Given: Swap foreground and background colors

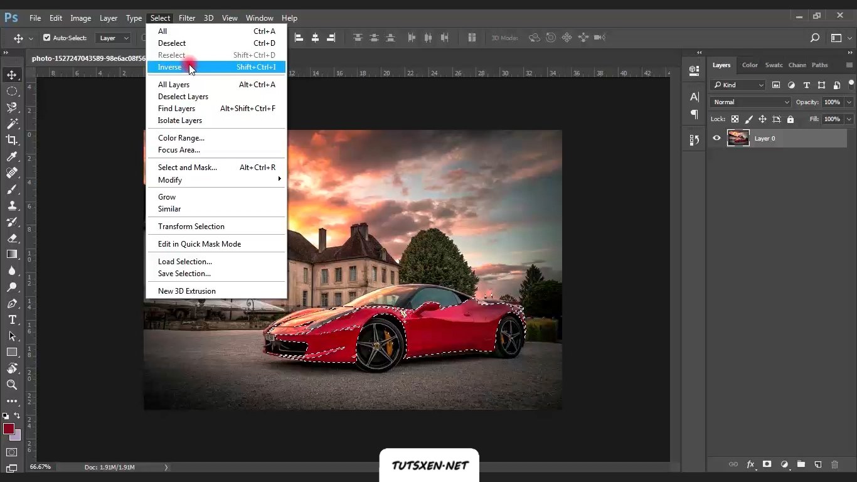Looking at the screenshot, I should [17, 415].
